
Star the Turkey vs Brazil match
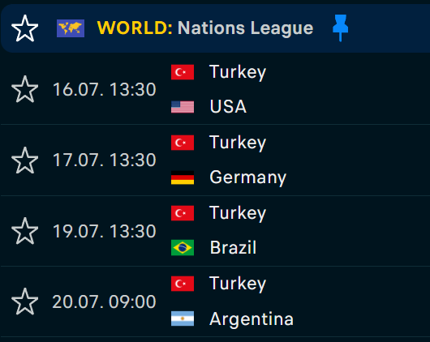tap(24, 231)
